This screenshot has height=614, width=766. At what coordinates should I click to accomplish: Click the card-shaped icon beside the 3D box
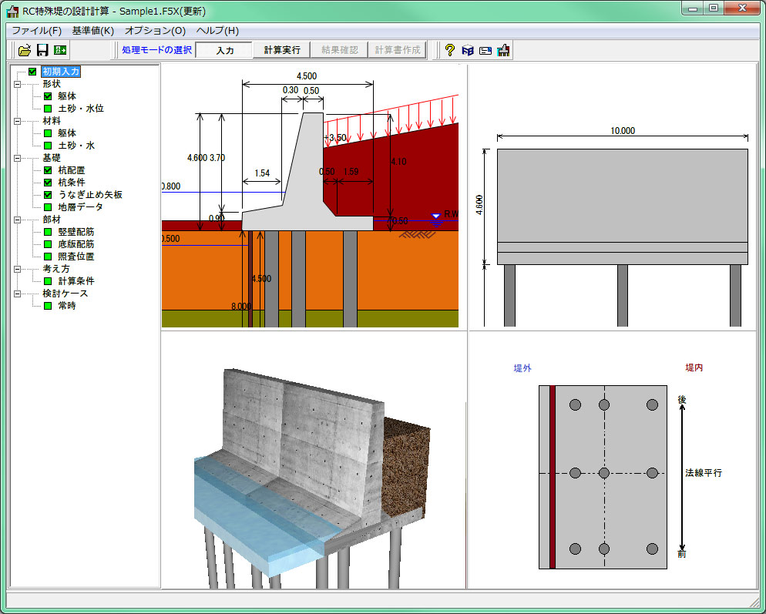485,50
